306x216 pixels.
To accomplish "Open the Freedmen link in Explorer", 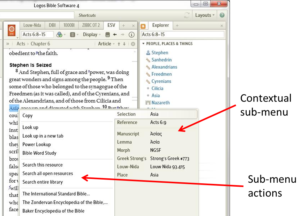I will pyautogui.click(x=162, y=74).
